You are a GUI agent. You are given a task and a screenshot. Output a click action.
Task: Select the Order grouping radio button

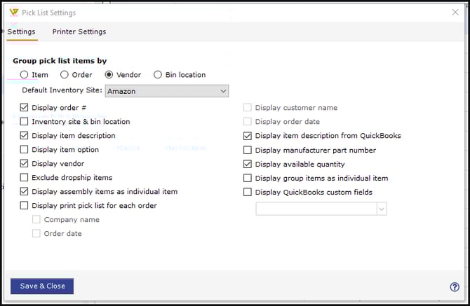pyautogui.click(x=65, y=75)
